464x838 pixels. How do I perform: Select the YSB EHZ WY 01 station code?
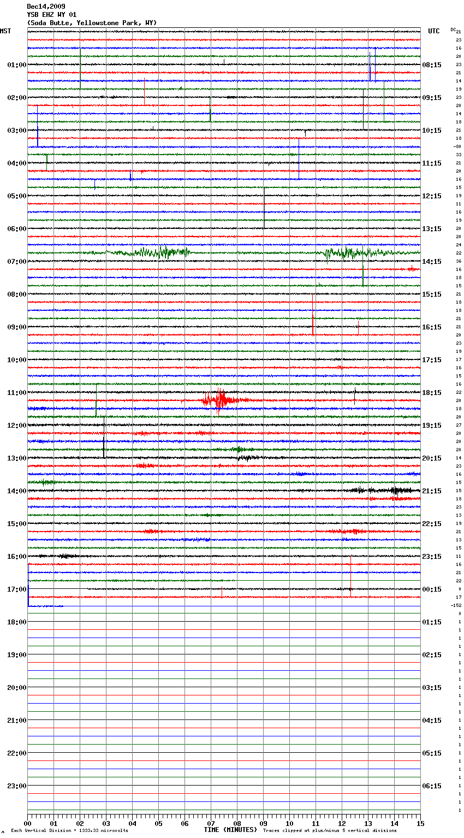52,15
